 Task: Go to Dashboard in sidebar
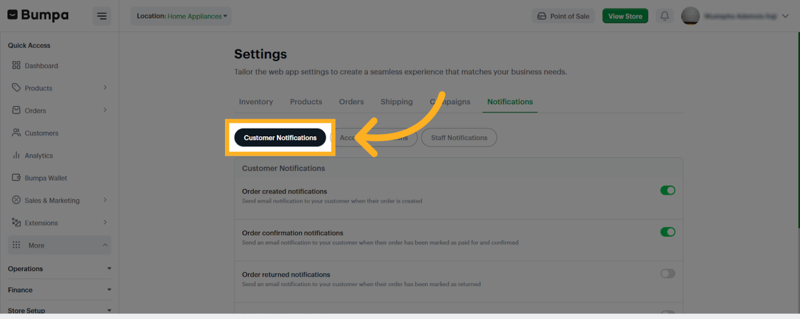[41, 66]
